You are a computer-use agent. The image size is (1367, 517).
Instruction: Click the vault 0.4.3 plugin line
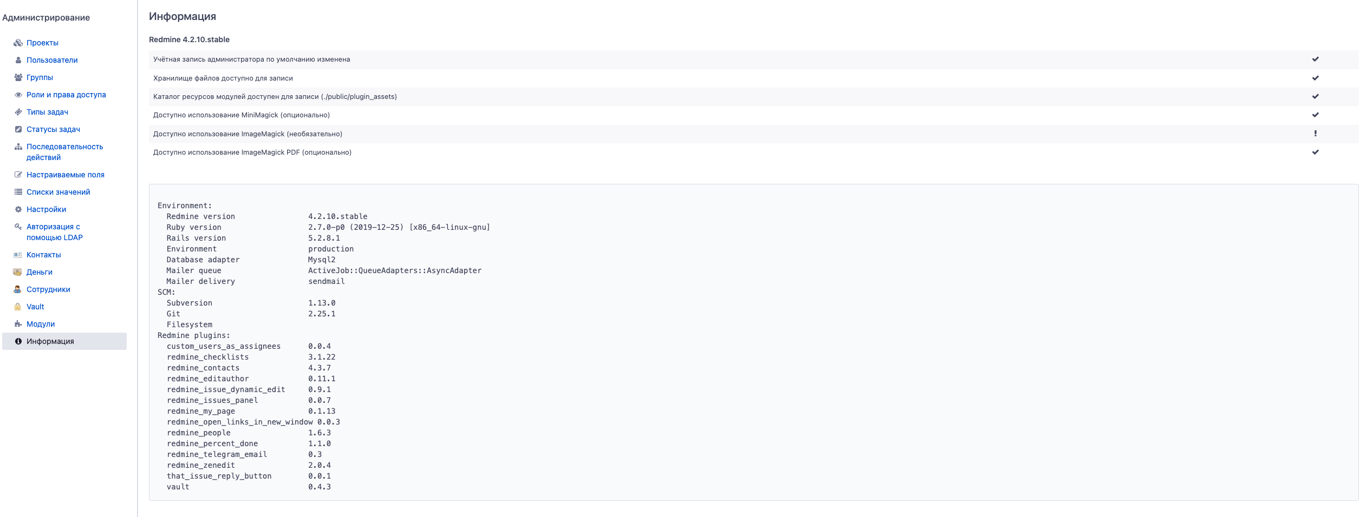click(x=249, y=487)
